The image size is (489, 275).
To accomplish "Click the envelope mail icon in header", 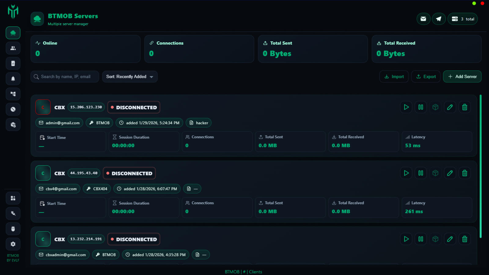I will (x=423, y=19).
